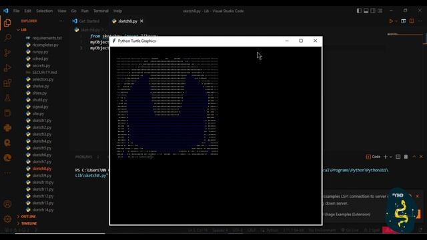The image size is (427, 240).
Task: Toggle secondary side bar layout
Action: pos(373,11)
